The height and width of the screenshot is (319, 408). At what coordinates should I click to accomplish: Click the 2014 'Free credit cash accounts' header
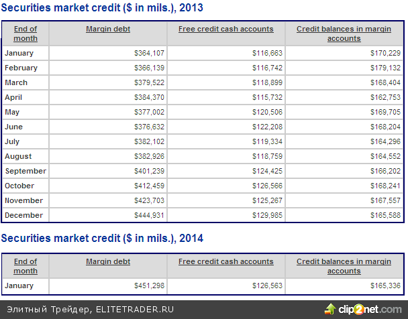coord(225,262)
